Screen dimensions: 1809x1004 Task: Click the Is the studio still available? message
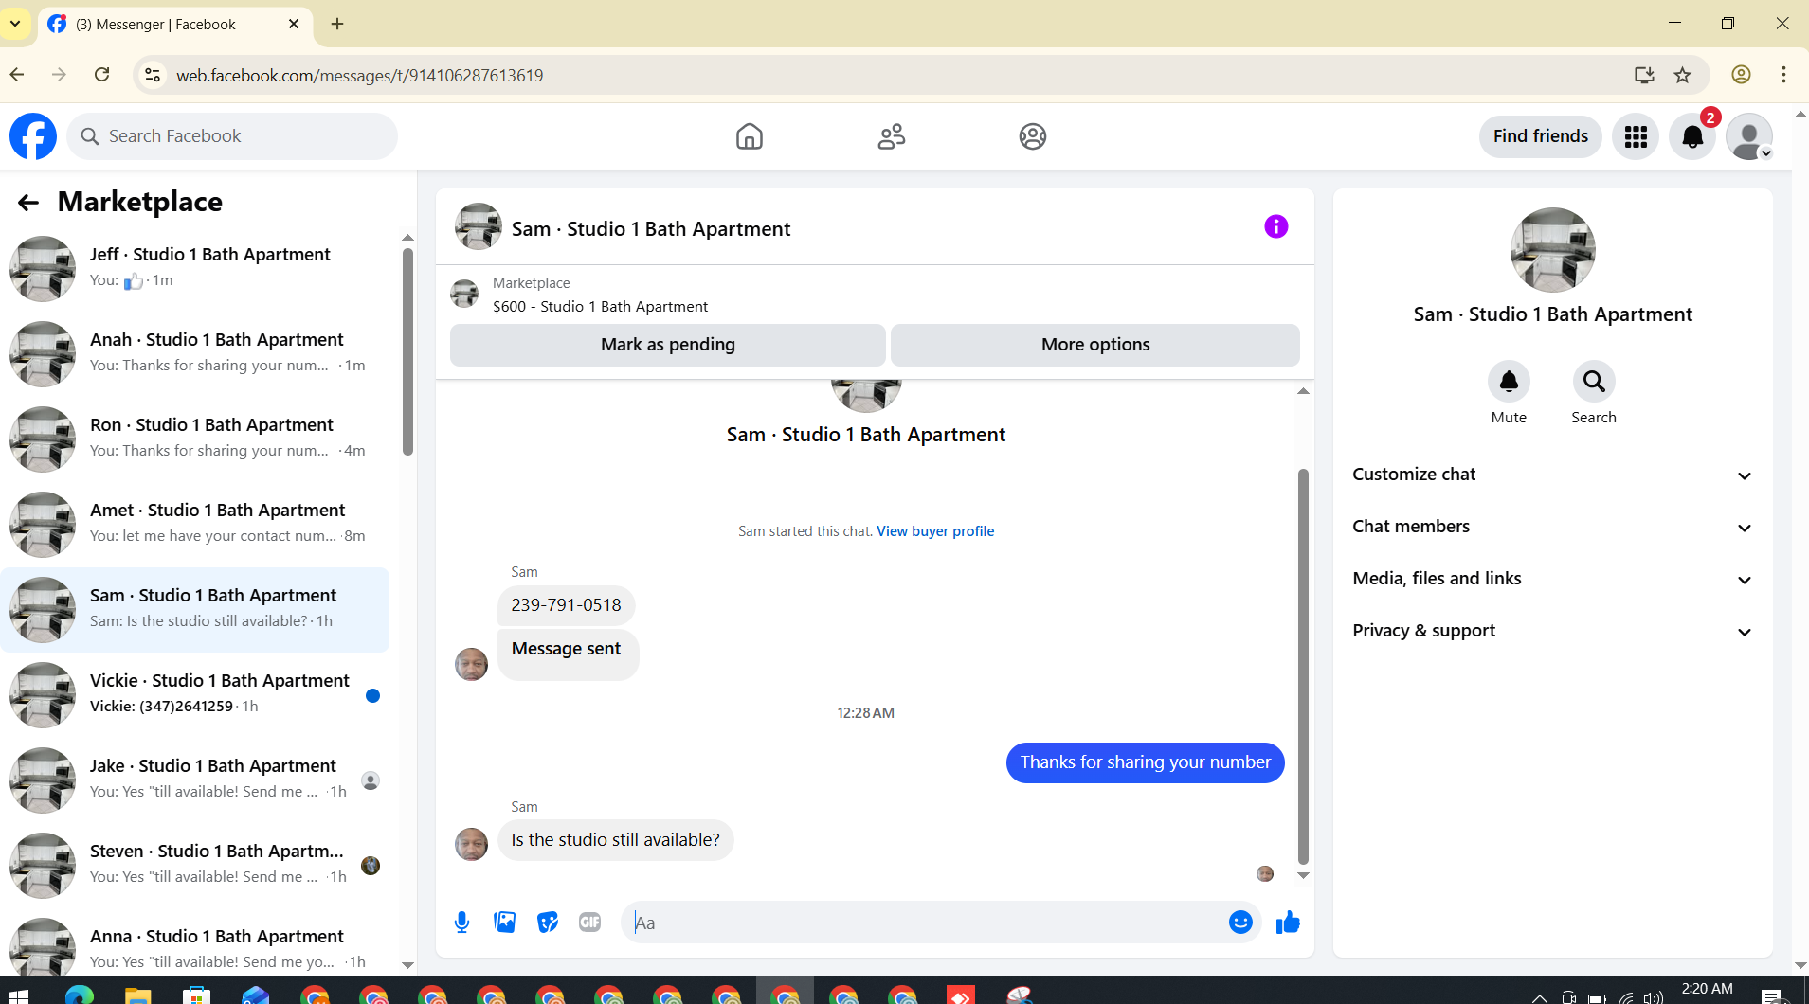pyautogui.click(x=615, y=840)
